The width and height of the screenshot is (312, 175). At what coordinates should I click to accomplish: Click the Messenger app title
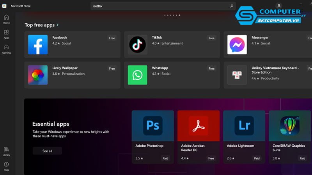point(260,37)
